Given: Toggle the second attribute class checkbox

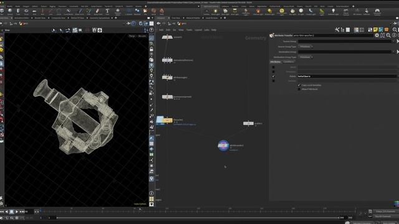Looking at the screenshot, I should tap(273, 72).
